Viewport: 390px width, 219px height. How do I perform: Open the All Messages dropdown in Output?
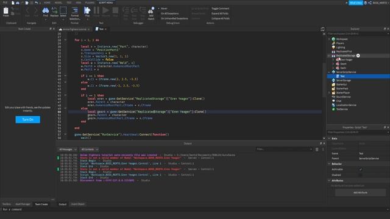68,149
